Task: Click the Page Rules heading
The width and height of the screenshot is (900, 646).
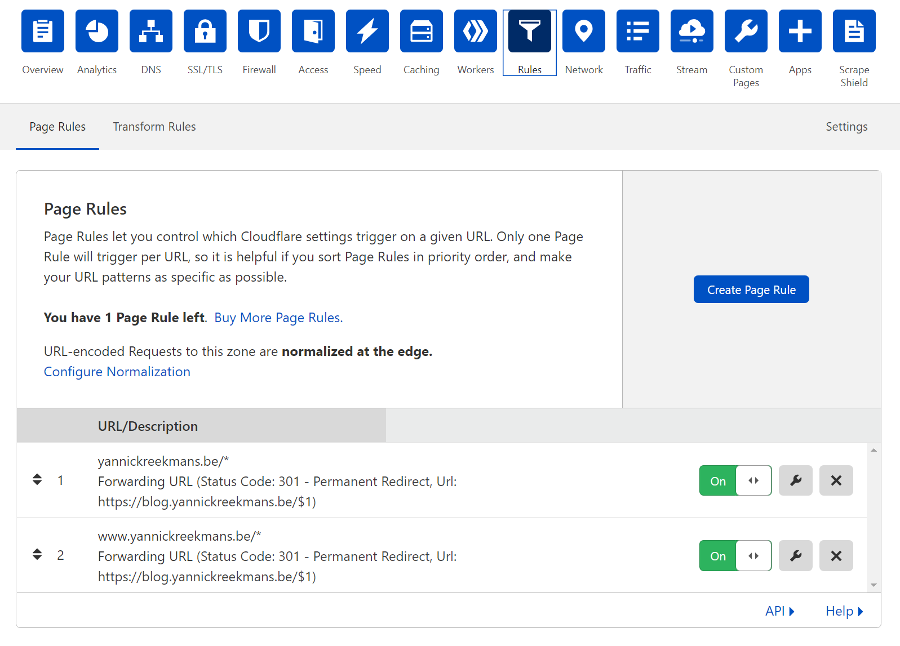Action: (85, 209)
